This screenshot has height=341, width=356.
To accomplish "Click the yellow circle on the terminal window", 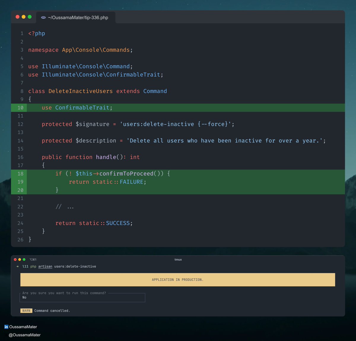I will (x=19, y=259).
